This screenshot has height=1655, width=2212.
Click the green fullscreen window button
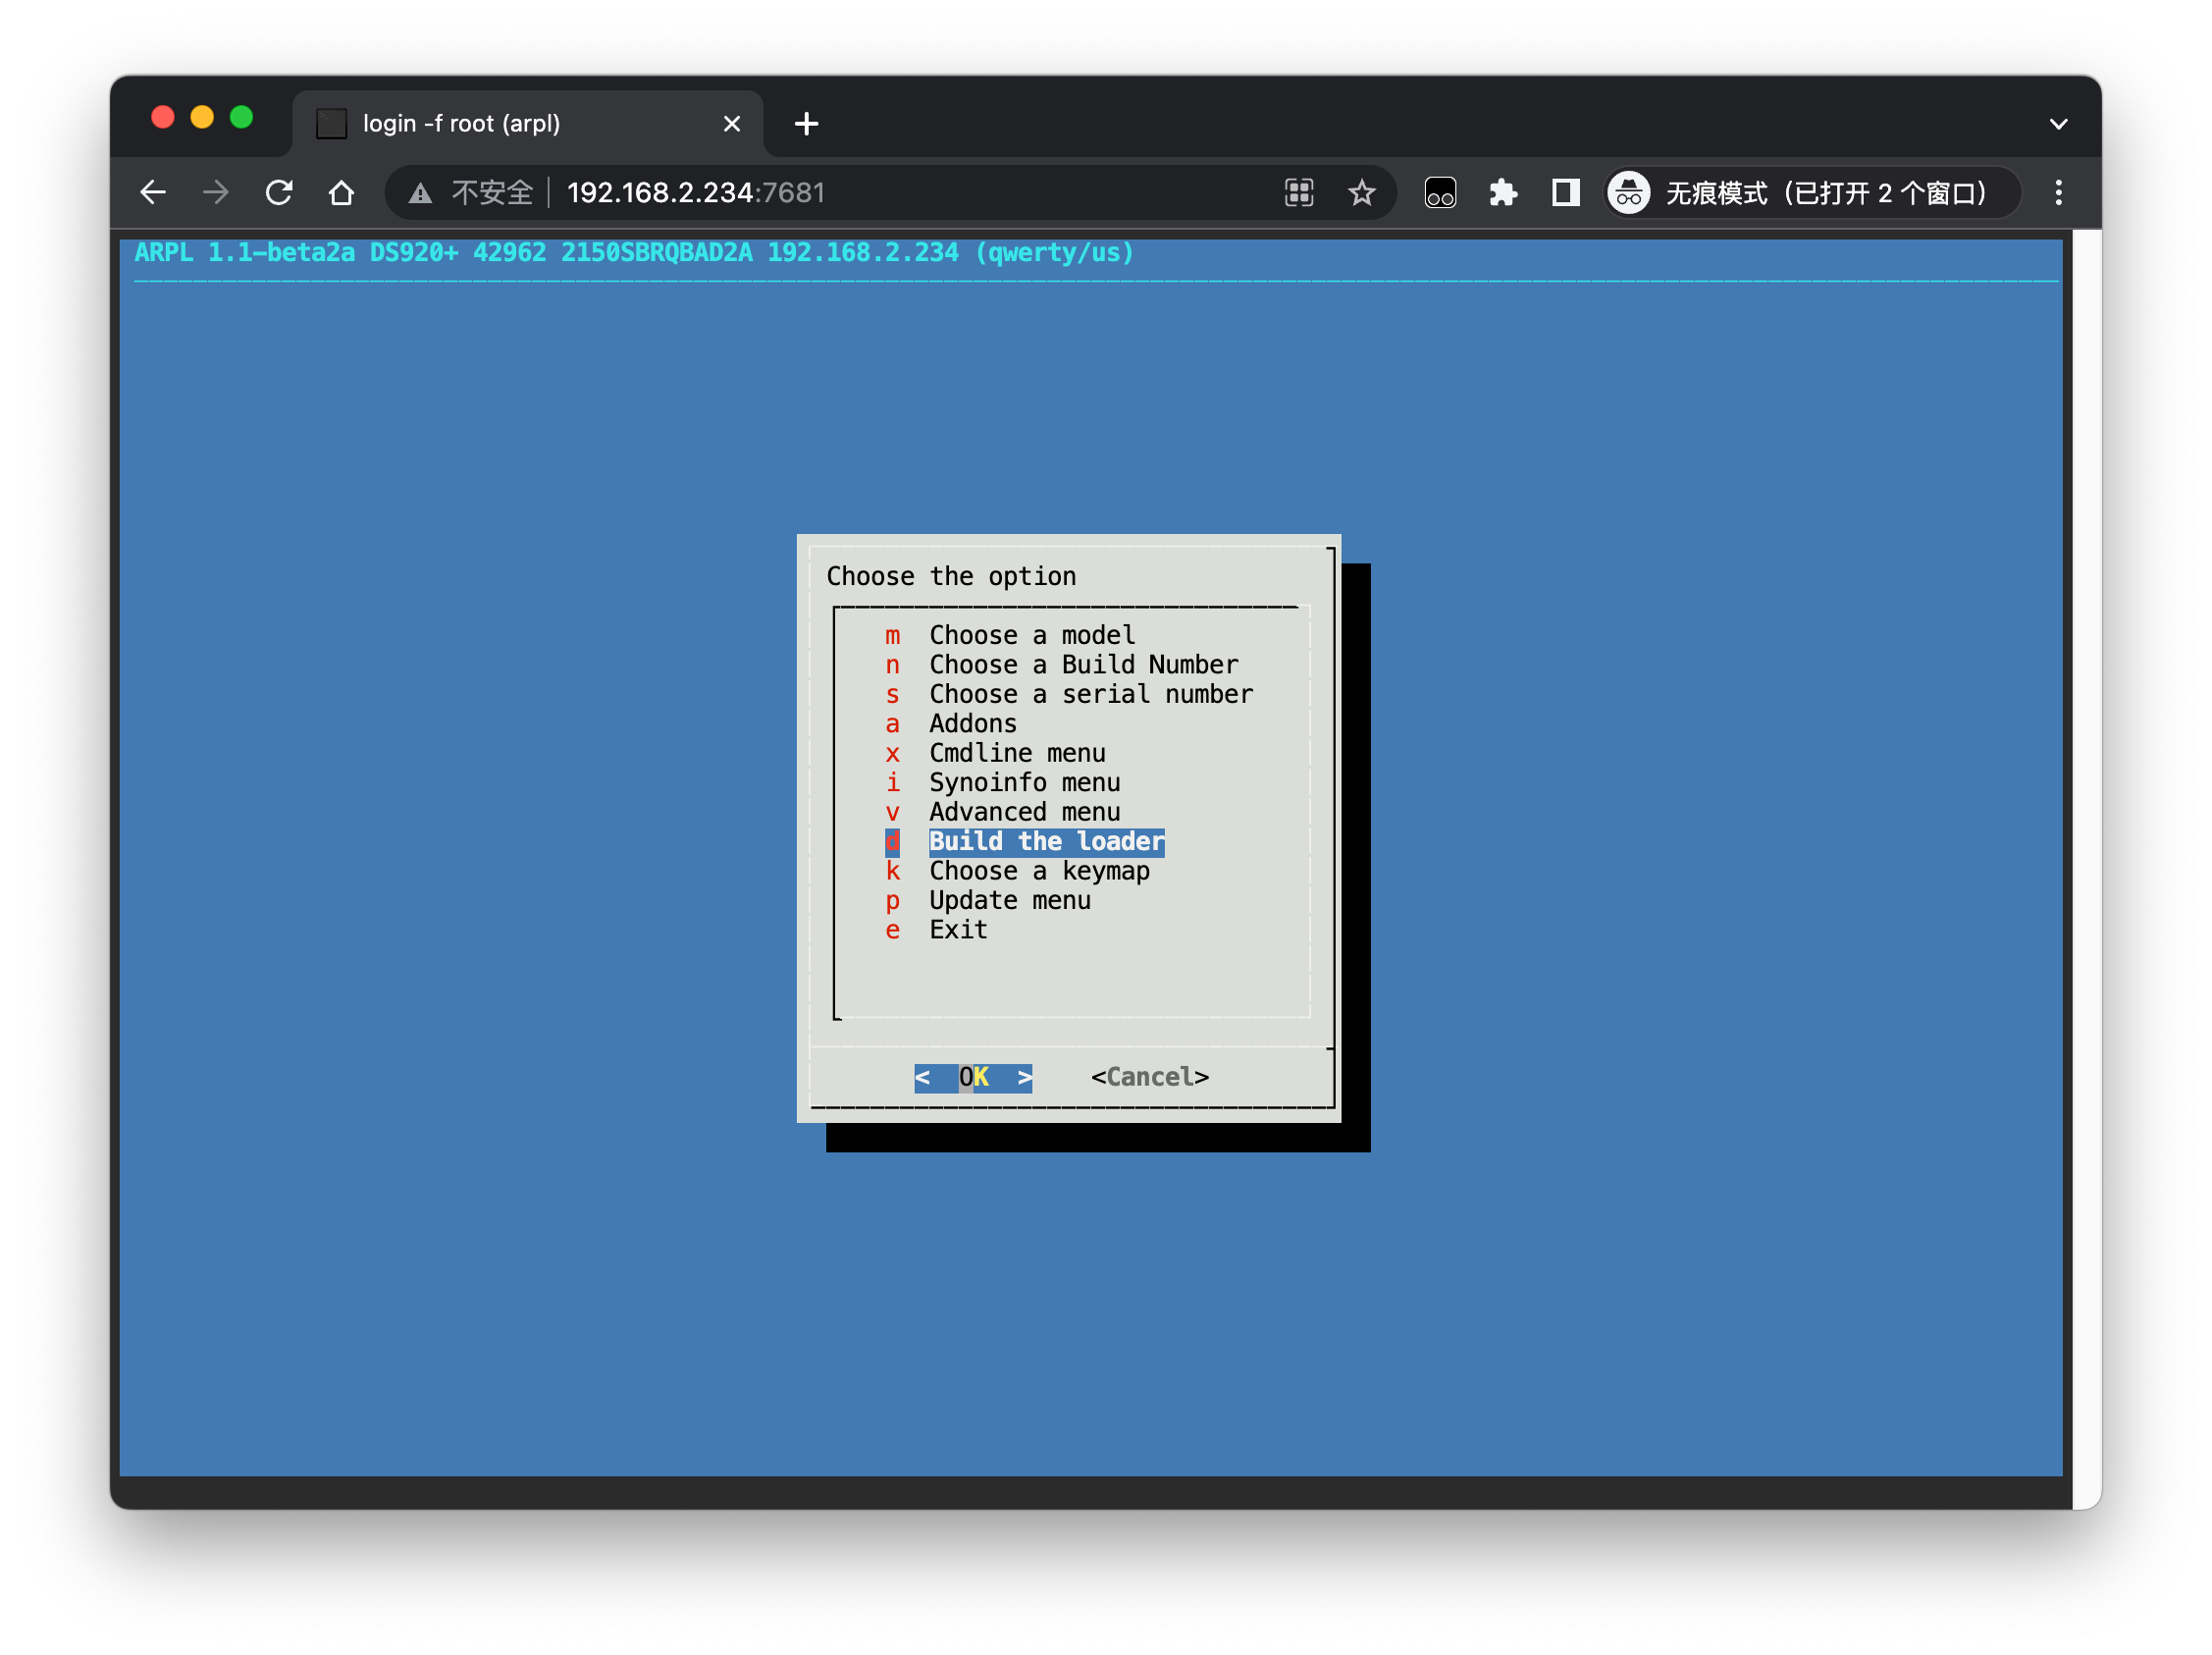241,118
